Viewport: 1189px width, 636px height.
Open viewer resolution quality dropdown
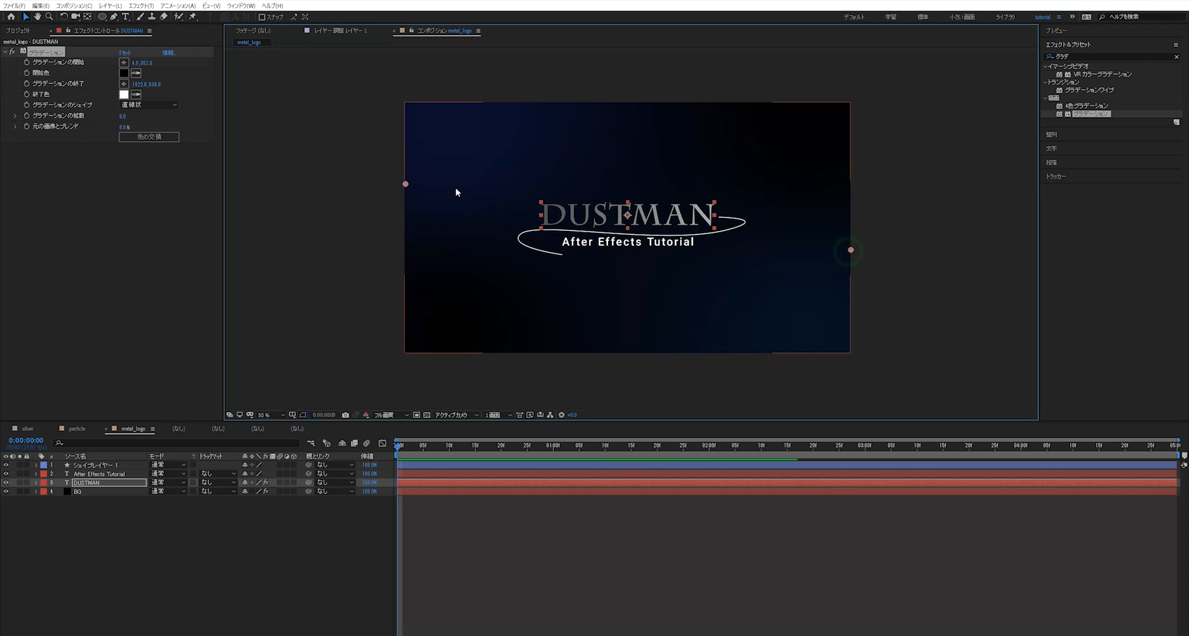tap(391, 415)
